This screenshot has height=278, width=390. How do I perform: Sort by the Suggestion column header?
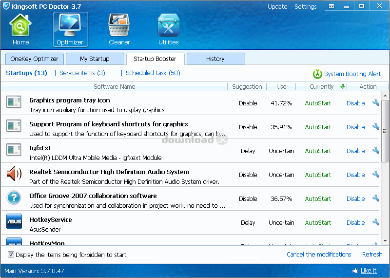(x=247, y=87)
